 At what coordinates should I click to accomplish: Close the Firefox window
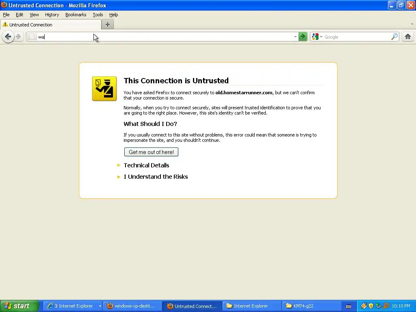(411, 5)
